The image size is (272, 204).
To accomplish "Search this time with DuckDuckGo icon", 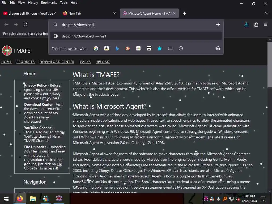I will [128, 48].
